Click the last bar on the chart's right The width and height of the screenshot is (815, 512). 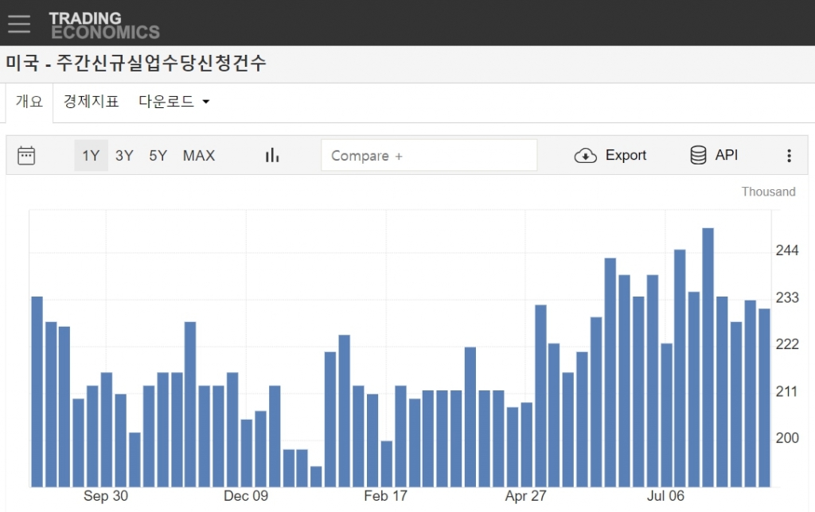point(764,398)
